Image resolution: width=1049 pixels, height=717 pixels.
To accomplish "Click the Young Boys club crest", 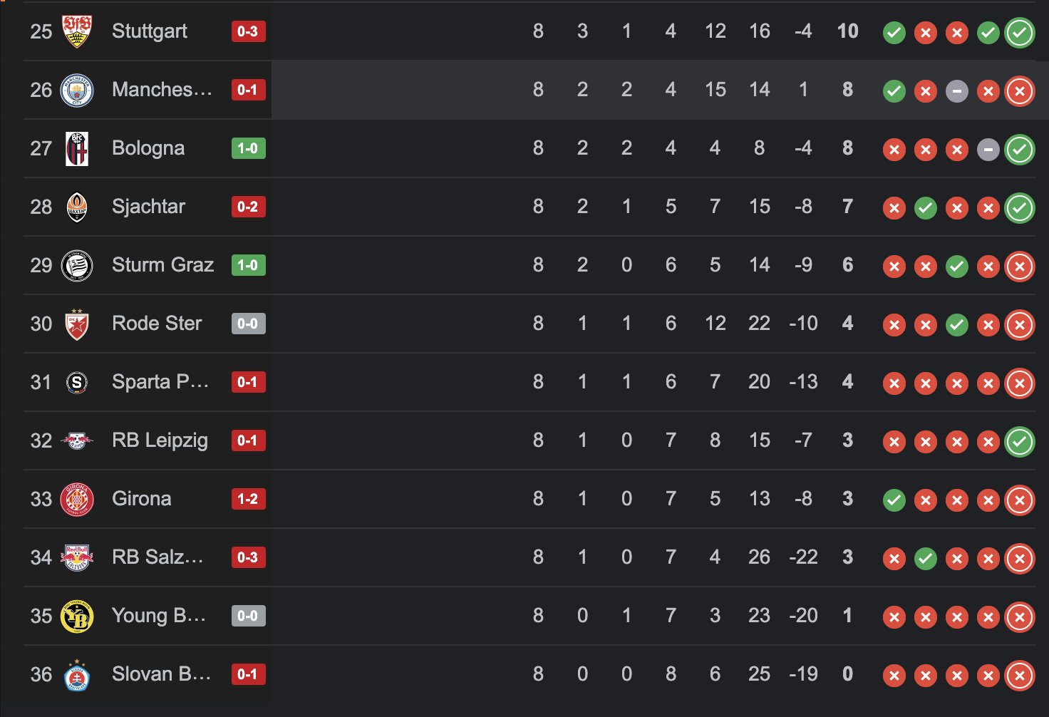I will pyautogui.click(x=77, y=617).
